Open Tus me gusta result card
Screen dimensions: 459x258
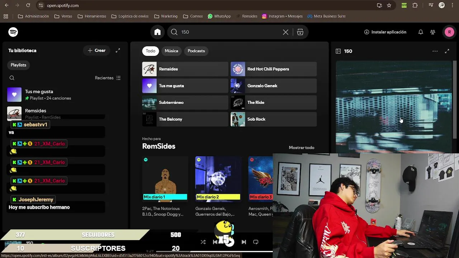[185, 86]
